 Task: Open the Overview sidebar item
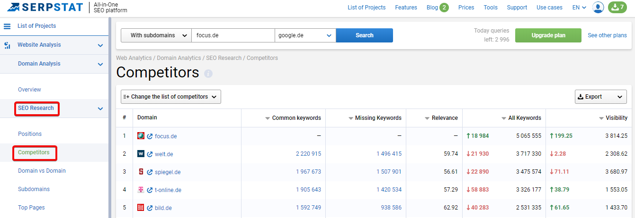pyautogui.click(x=29, y=90)
